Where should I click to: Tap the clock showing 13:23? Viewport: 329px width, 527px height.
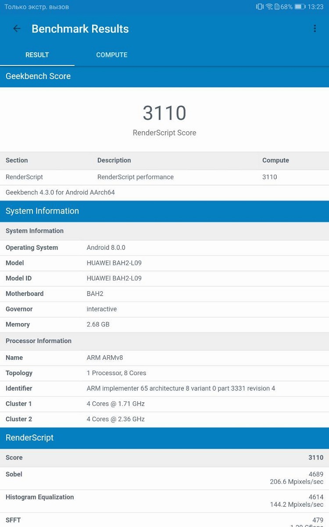[315, 7]
